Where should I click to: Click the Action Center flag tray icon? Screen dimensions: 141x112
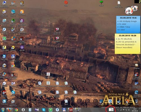(124, 110)
